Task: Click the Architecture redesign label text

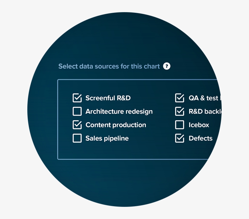Action: pyautogui.click(x=119, y=111)
